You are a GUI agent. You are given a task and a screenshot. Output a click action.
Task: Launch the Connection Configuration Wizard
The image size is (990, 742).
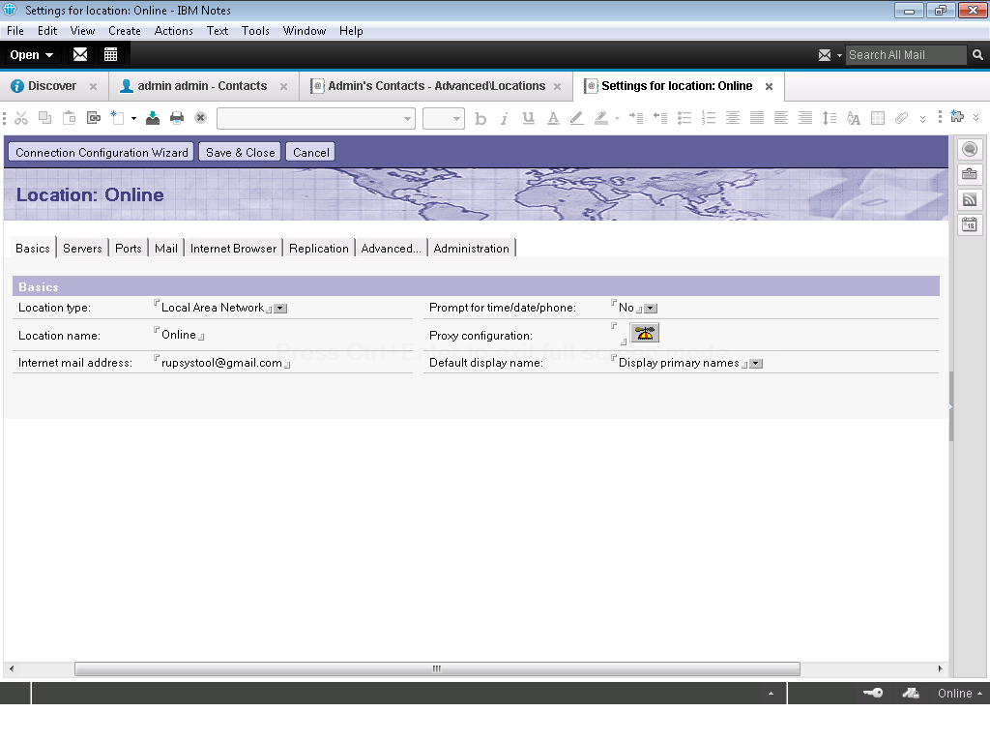[102, 152]
